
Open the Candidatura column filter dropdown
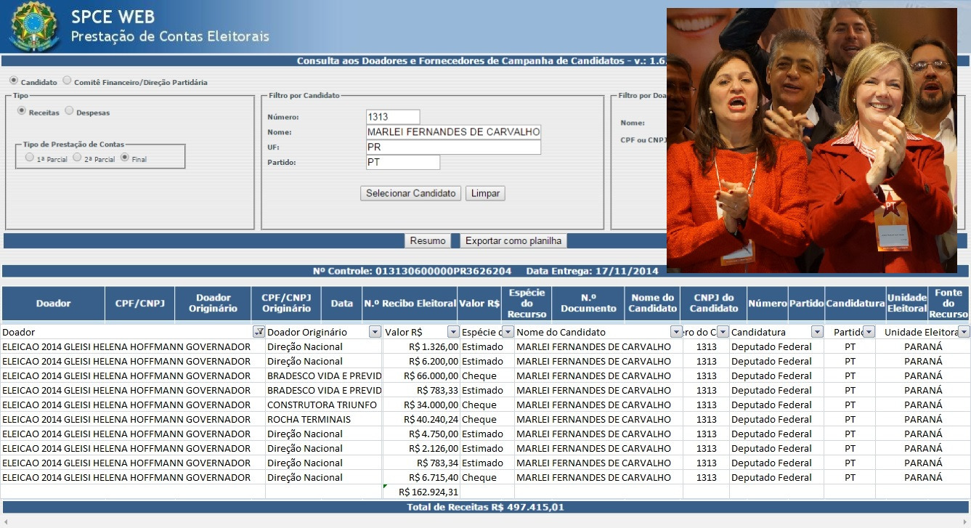[817, 332]
